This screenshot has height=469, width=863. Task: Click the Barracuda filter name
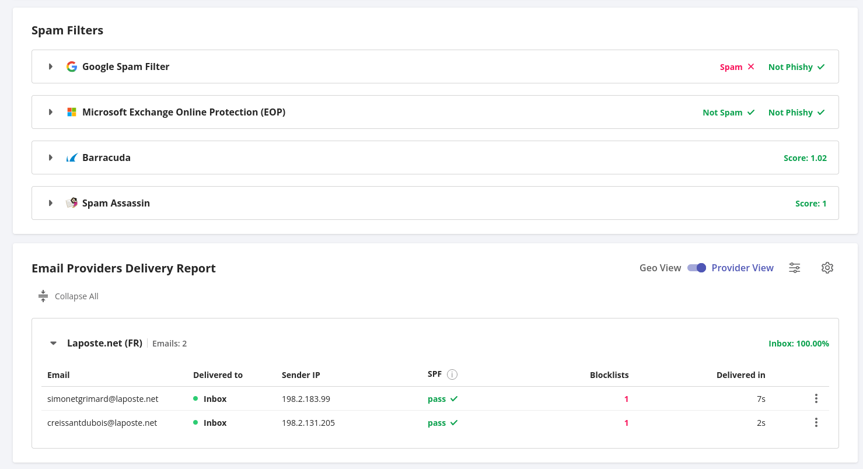coord(106,157)
